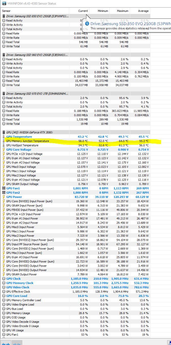Click the fan icon beside GPU Fan2
171x345 pixels.
click(x=4, y=193)
